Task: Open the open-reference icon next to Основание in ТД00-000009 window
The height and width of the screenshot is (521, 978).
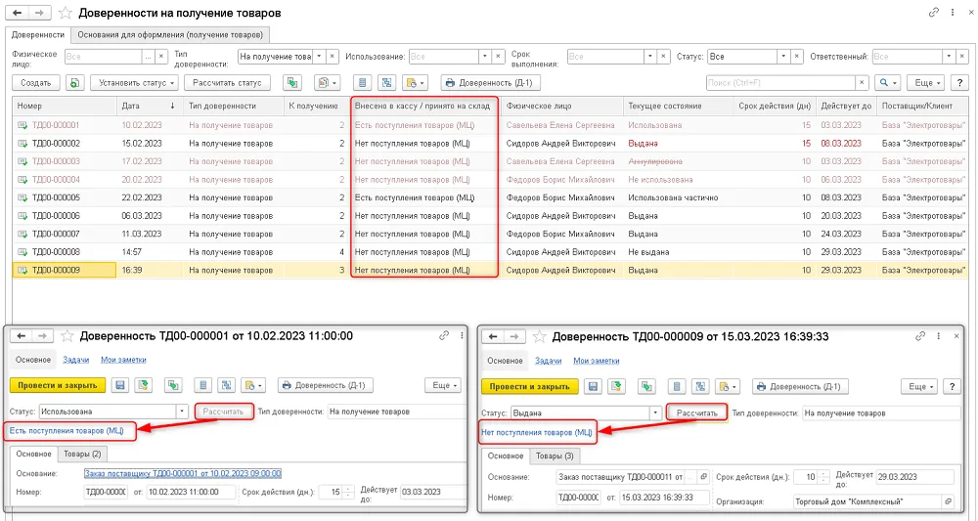Action: tap(703, 477)
